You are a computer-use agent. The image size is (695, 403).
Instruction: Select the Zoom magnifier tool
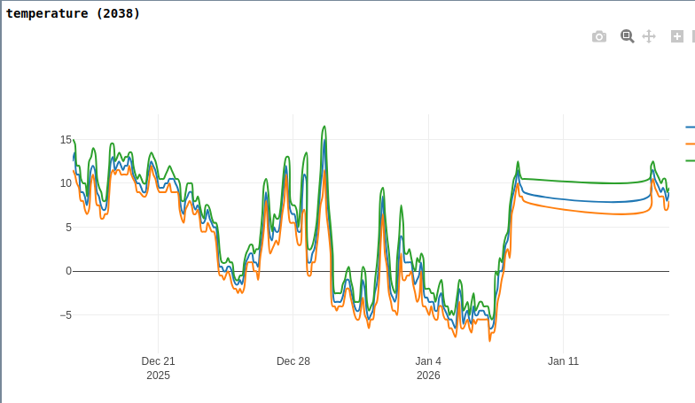point(627,36)
